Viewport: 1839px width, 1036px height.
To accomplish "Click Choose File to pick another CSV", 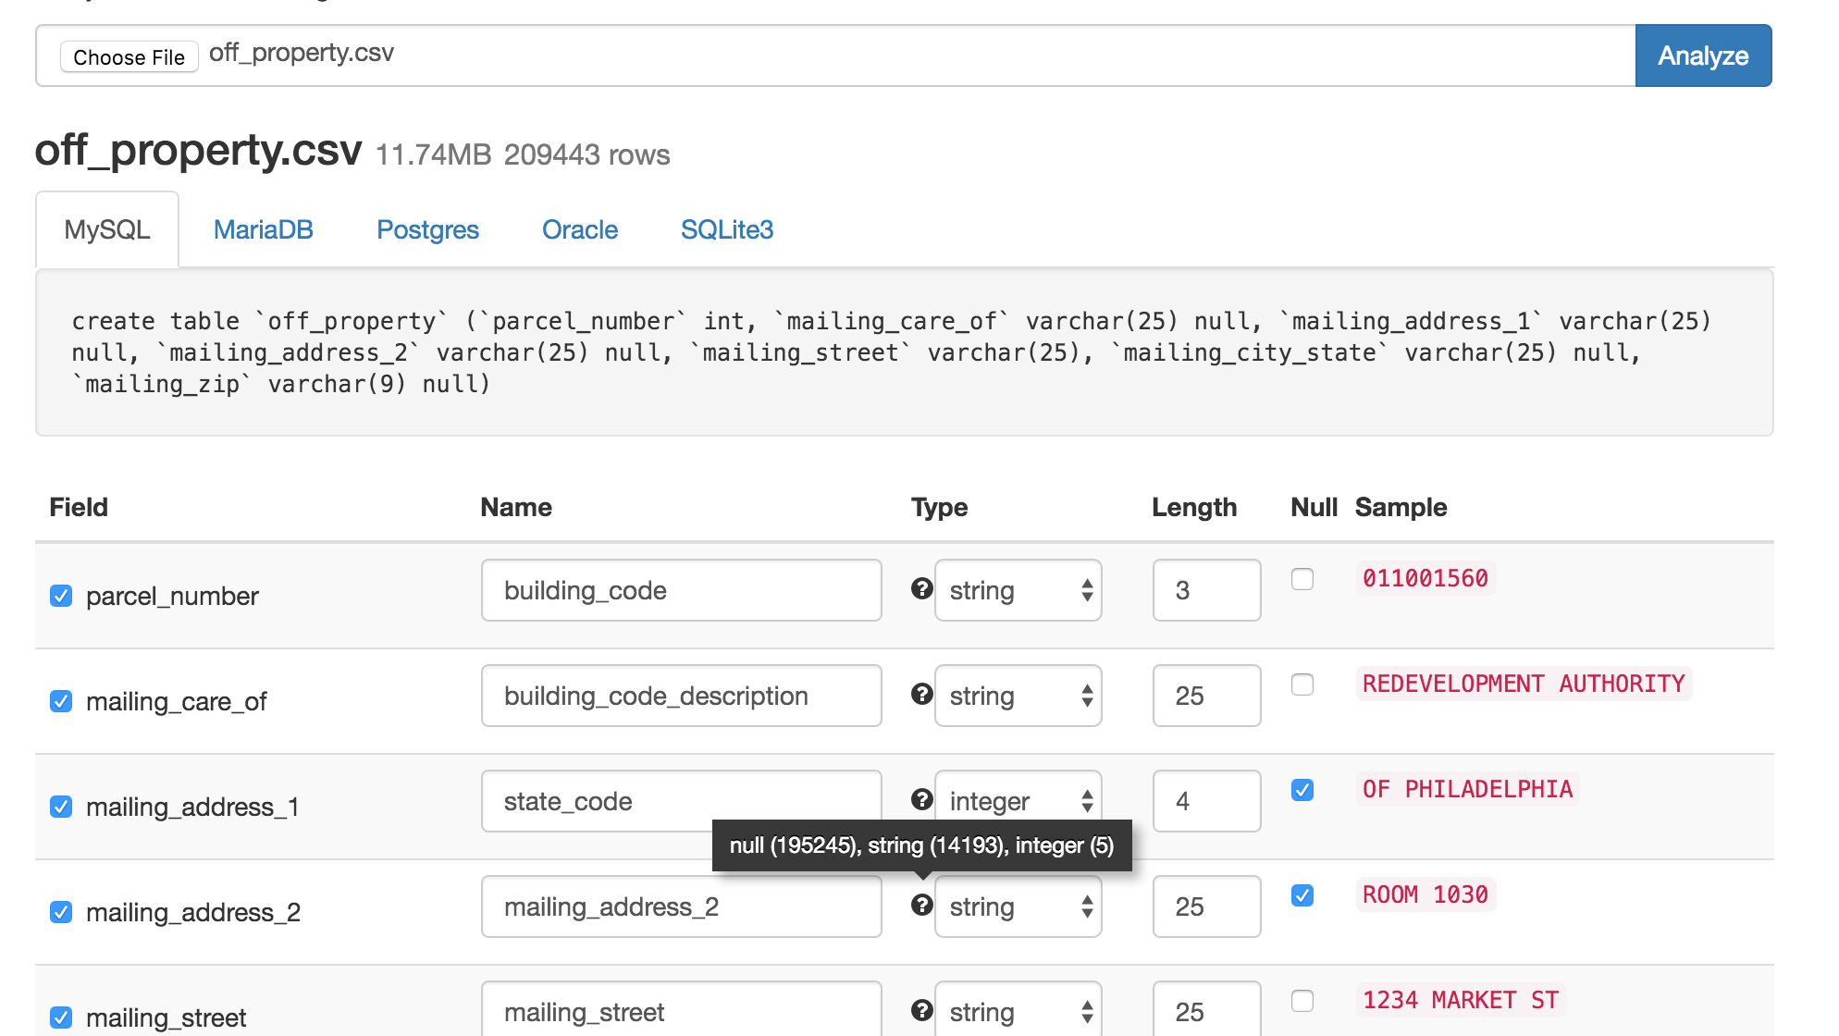I will [129, 56].
